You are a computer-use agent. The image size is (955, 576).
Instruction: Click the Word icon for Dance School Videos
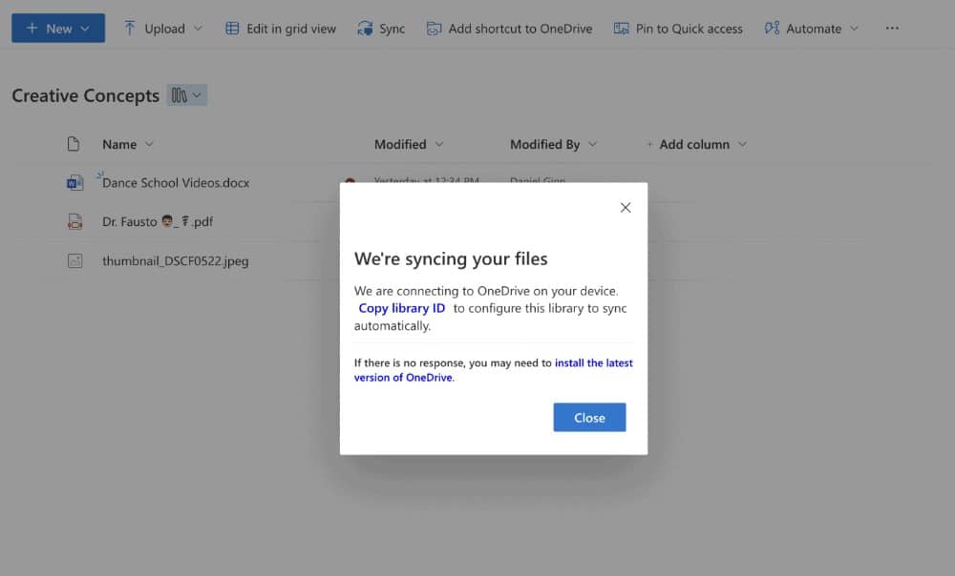74,183
